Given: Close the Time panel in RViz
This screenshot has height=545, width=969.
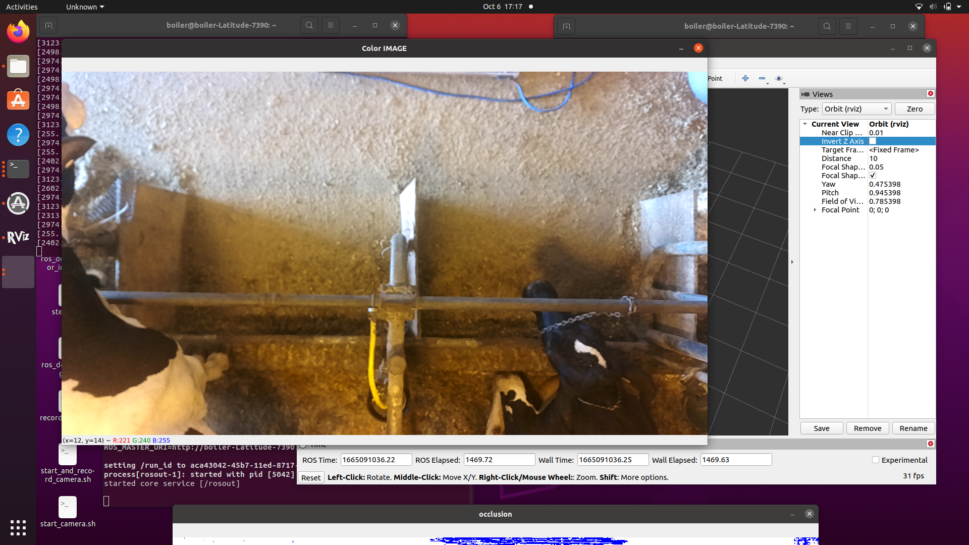Looking at the screenshot, I should tap(931, 444).
